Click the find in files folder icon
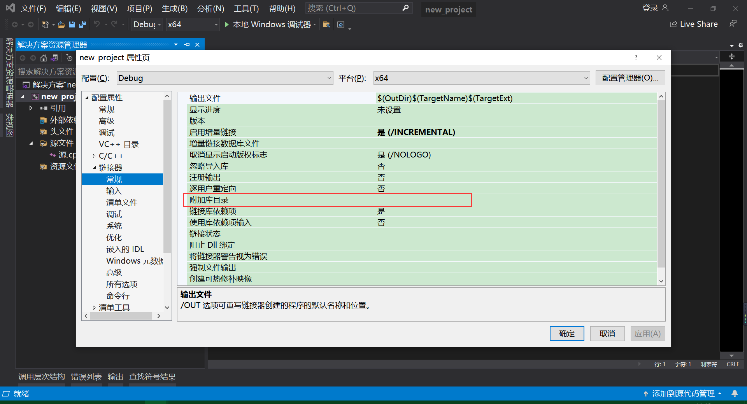 click(x=326, y=24)
